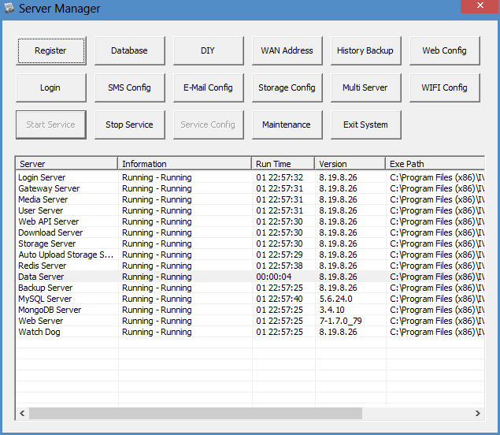Select the Data Server row
Image resolution: width=500 pixels, height=435 pixels.
coord(250,277)
